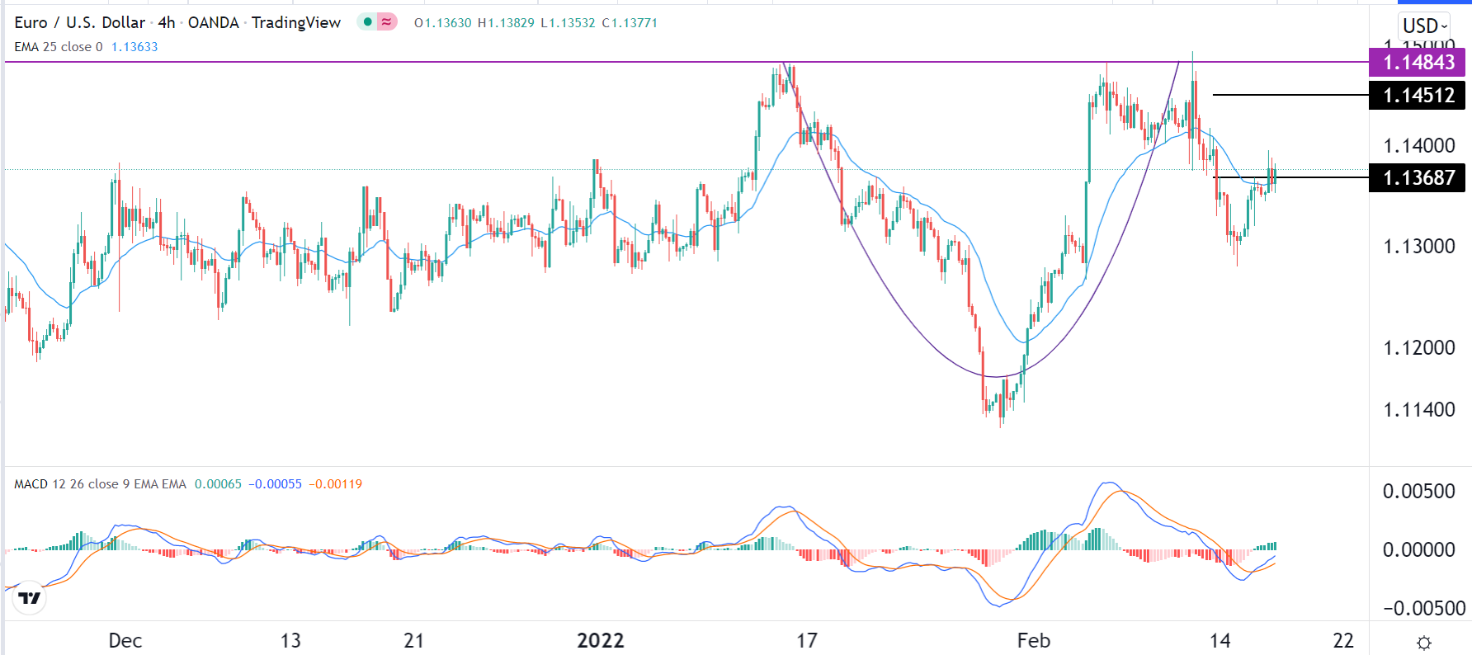Select the MACD 12 26 close 9 legend
Viewport: 1472px width, 655px height.
point(100,484)
